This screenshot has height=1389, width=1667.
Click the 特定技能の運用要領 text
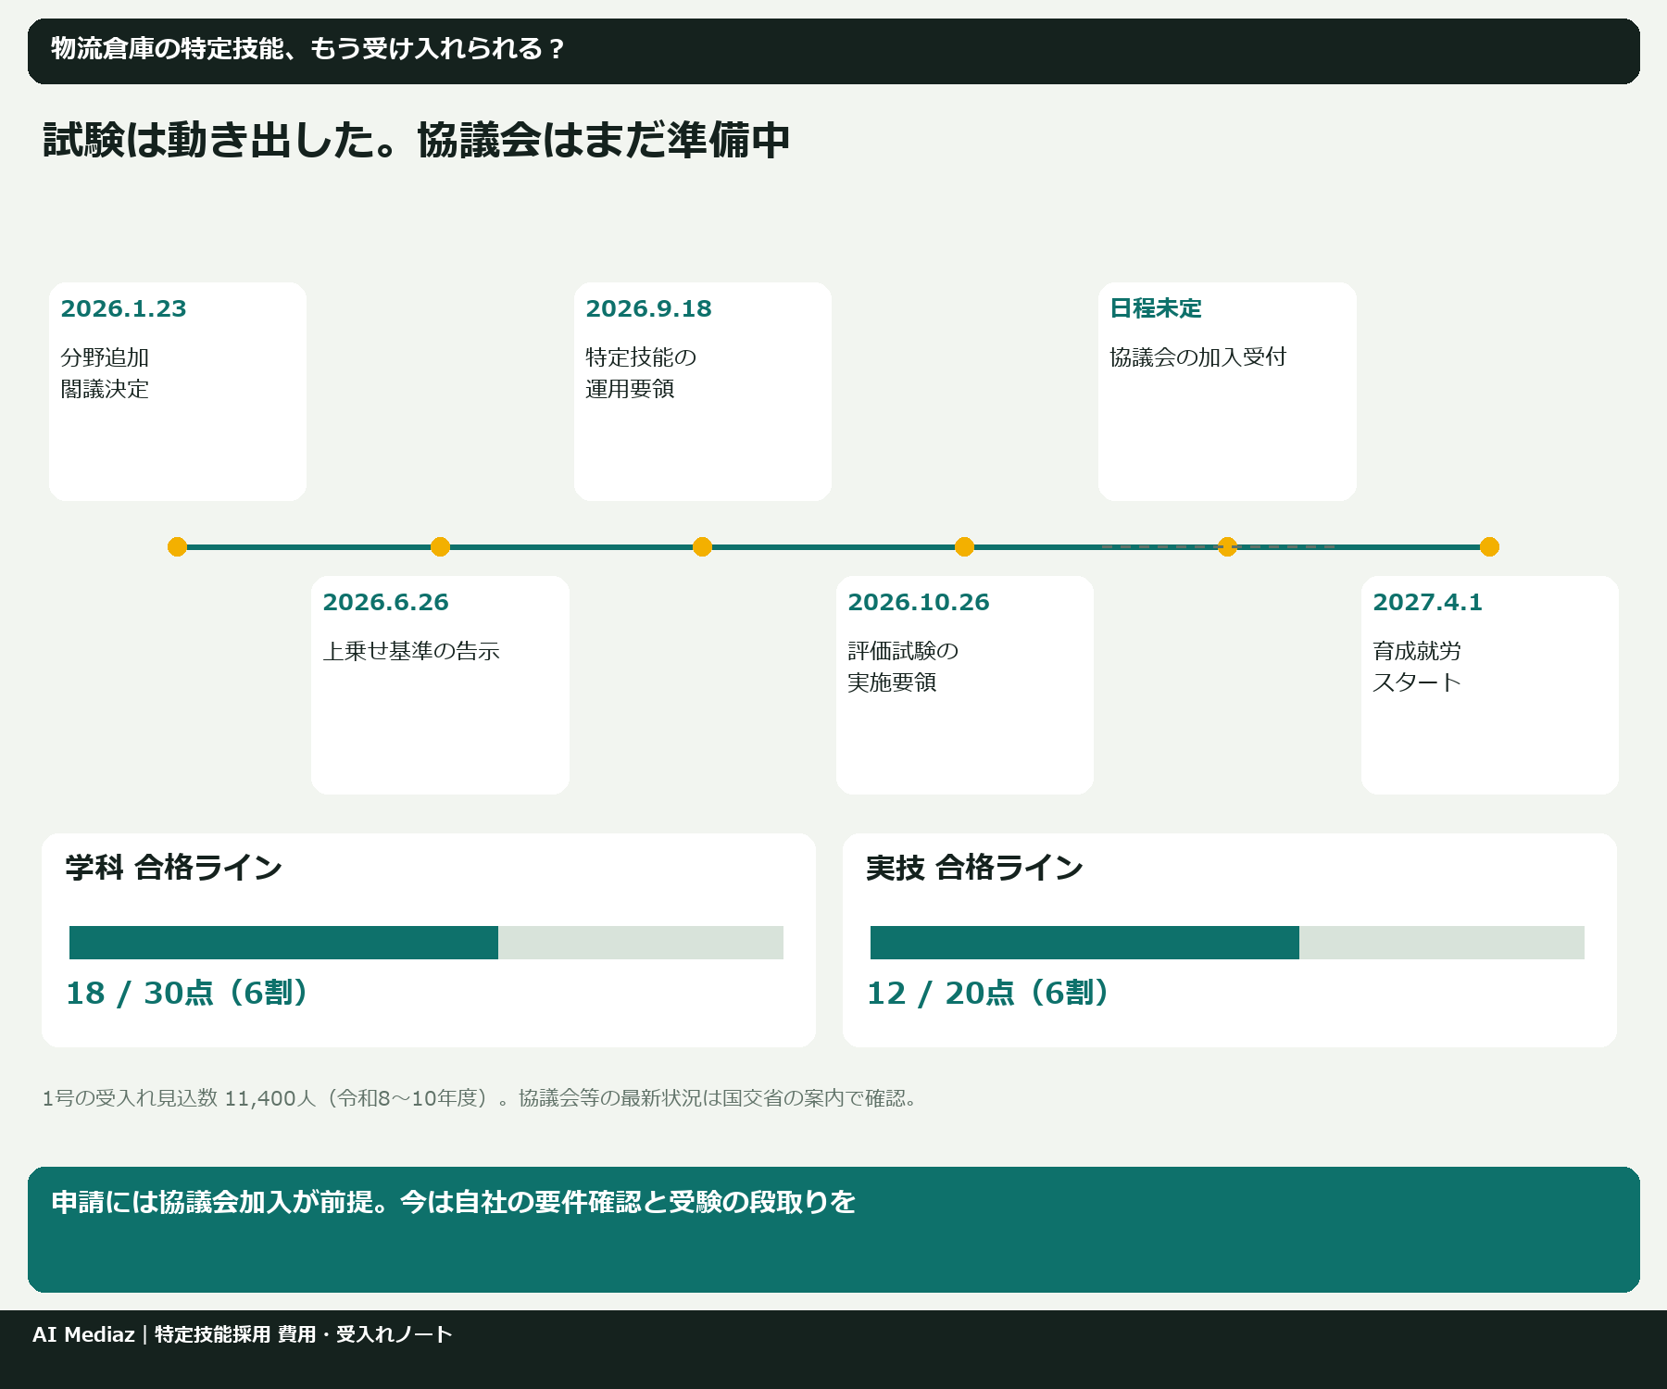pyautogui.click(x=641, y=373)
